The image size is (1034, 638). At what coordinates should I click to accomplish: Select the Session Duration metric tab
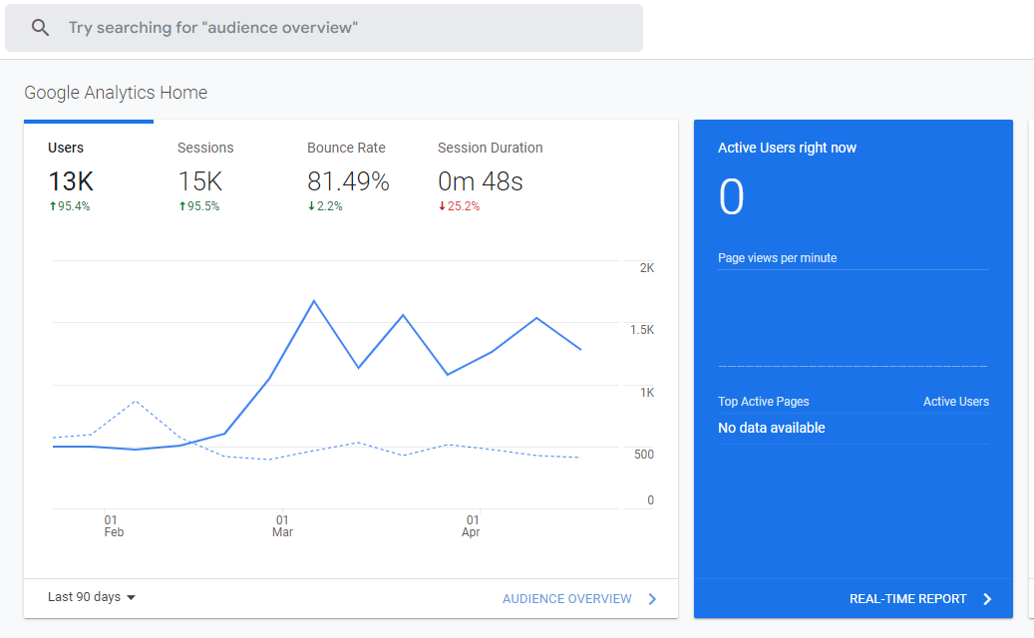[490, 176]
